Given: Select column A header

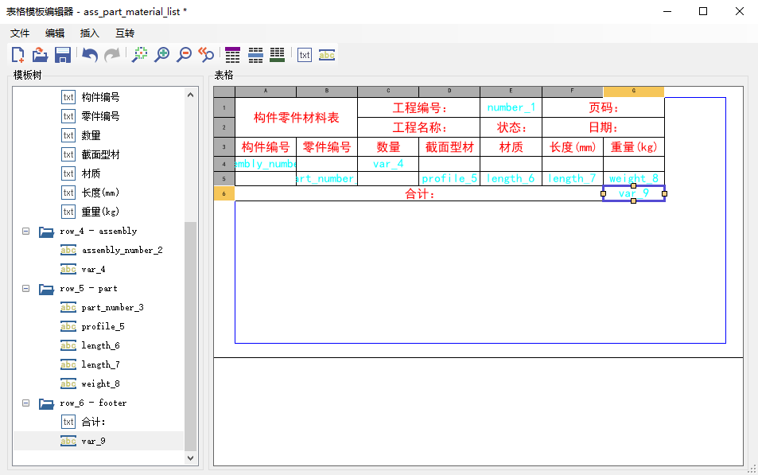Looking at the screenshot, I should pyautogui.click(x=266, y=91).
